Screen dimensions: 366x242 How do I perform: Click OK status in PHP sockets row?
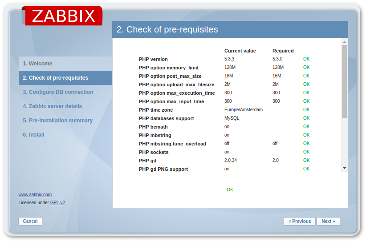point(306,152)
